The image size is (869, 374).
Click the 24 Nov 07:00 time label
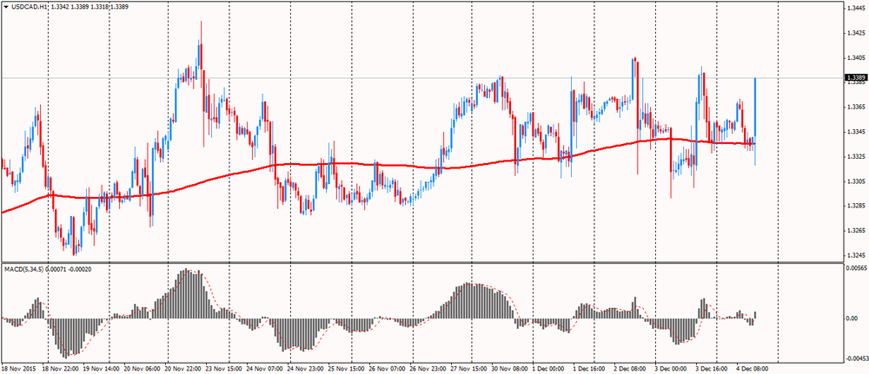click(264, 367)
